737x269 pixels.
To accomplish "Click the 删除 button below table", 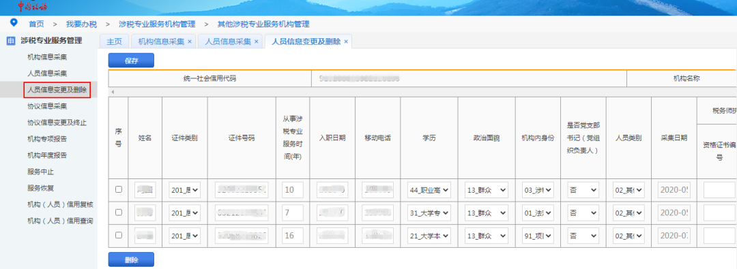I will 131,259.
